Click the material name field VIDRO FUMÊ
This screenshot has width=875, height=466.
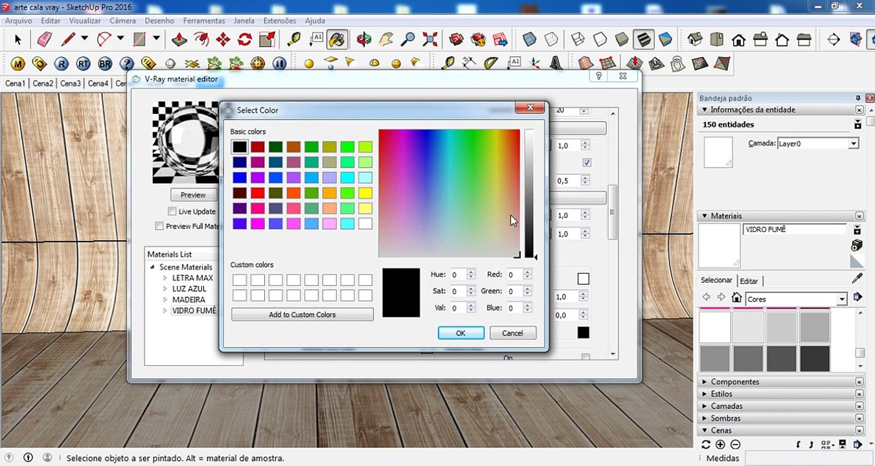(795, 230)
